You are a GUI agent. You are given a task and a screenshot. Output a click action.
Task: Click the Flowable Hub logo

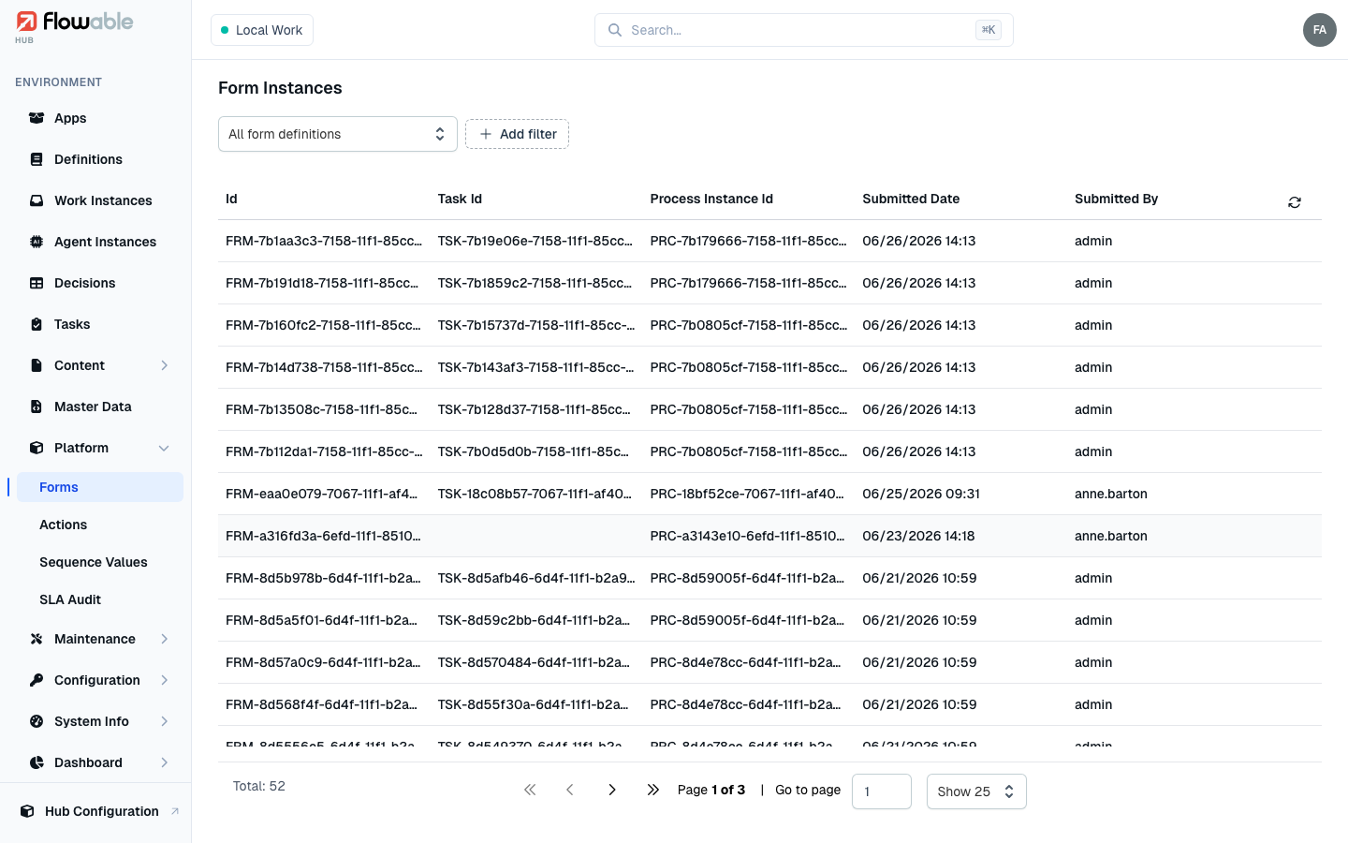click(x=74, y=26)
